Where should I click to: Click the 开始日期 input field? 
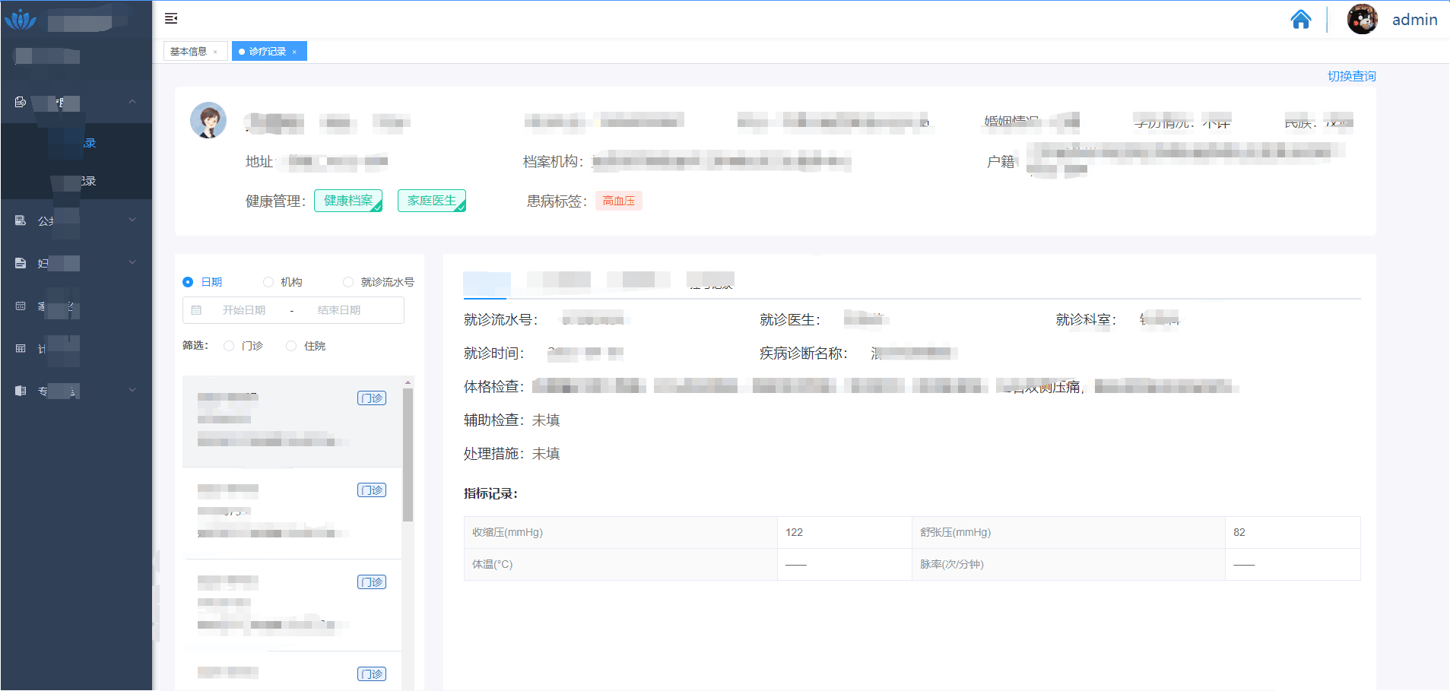244,310
